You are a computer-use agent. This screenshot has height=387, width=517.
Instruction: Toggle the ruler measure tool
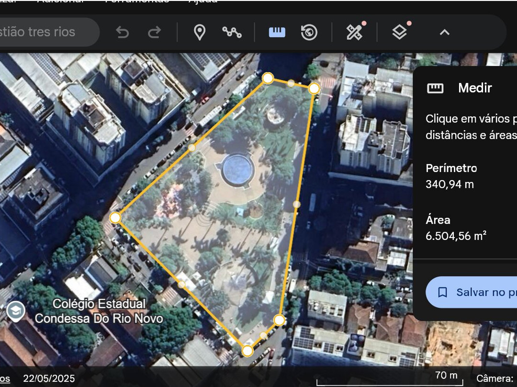click(x=277, y=32)
